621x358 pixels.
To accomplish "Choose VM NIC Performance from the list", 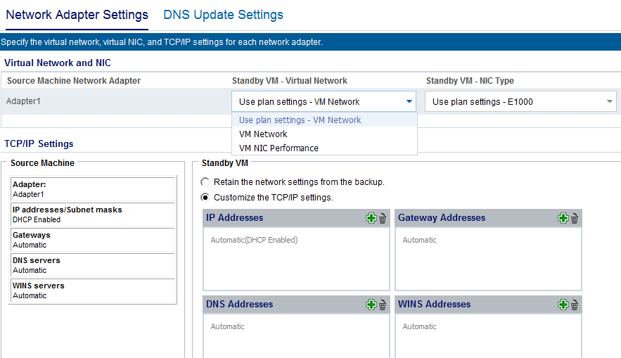I will (279, 148).
